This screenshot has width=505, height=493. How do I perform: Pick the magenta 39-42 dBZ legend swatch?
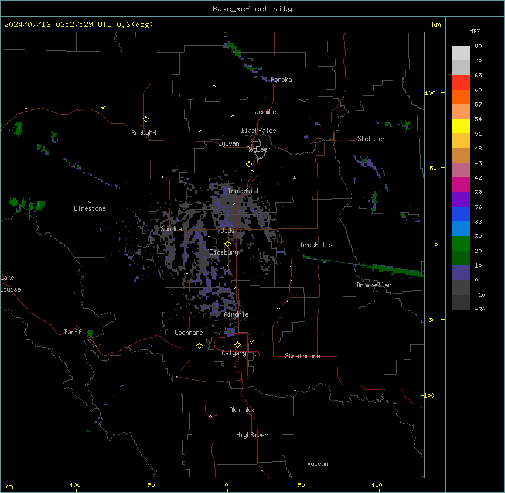click(x=460, y=184)
